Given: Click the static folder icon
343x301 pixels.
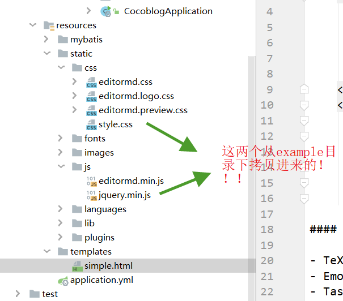Looking at the screenshot, I should pyautogui.click(x=63, y=54).
